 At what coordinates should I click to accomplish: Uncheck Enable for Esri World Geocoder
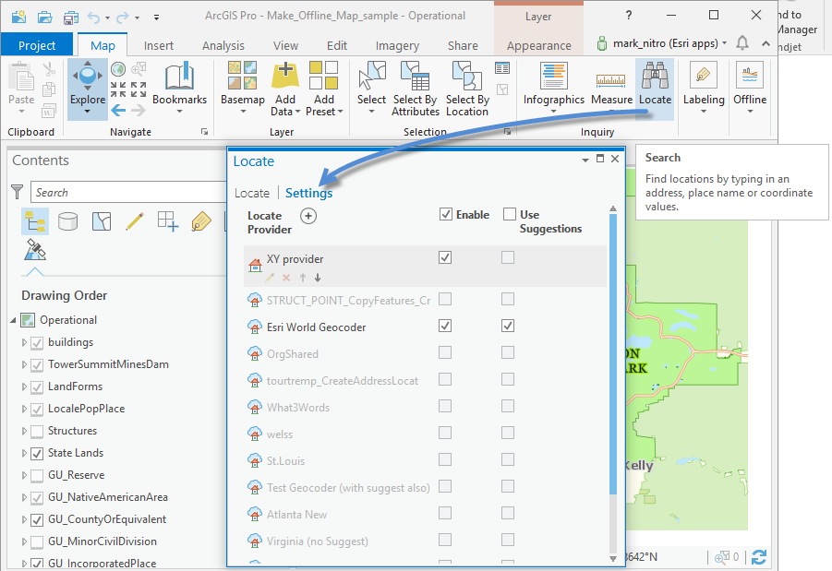click(x=445, y=326)
